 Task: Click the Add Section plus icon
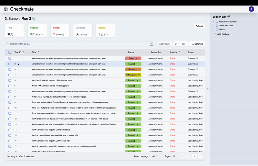tap(215, 34)
